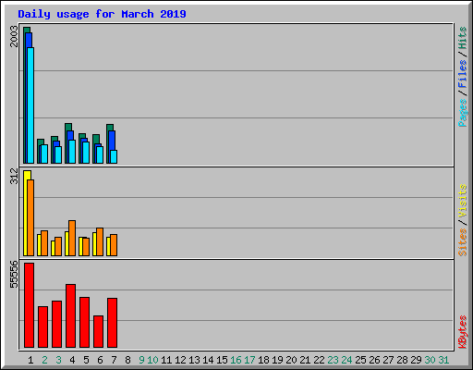Click day 16 on the x-axis
473x370 pixels.
(236, 360)
